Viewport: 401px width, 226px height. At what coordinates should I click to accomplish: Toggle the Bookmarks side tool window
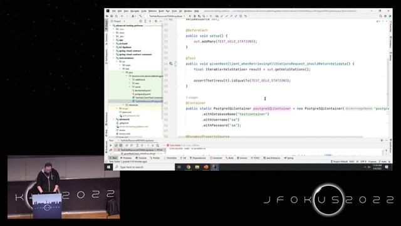point(107,148)
